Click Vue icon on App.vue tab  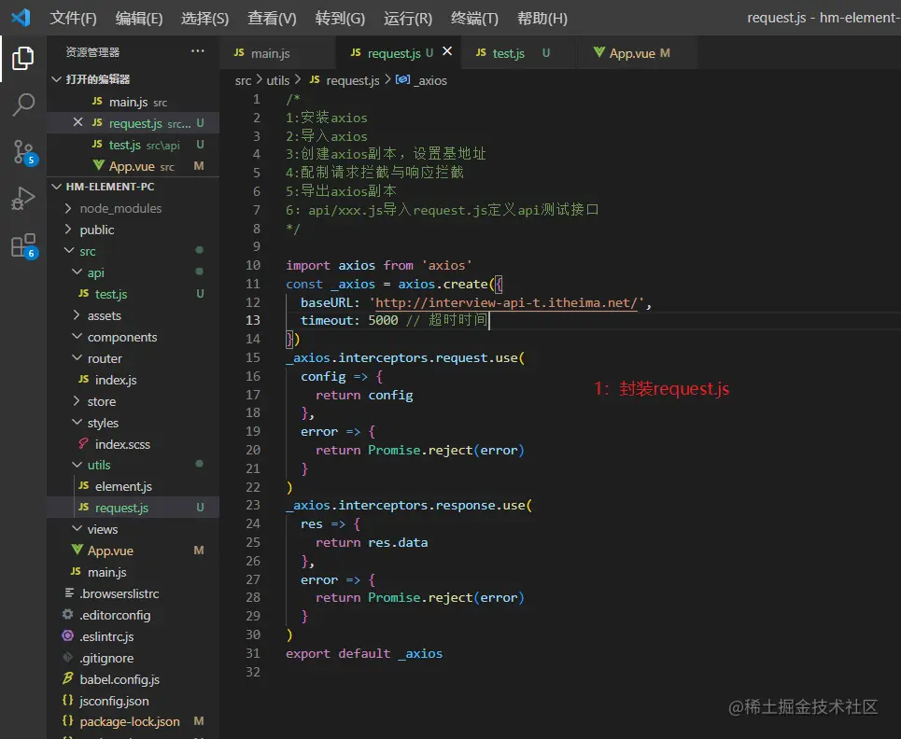point(598,53)
